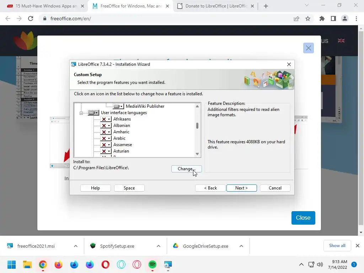The height and width of the screenshot is (273, 364).
Task: Open GoogleDriveSetup.exe download options arrow
Action: 241,246
